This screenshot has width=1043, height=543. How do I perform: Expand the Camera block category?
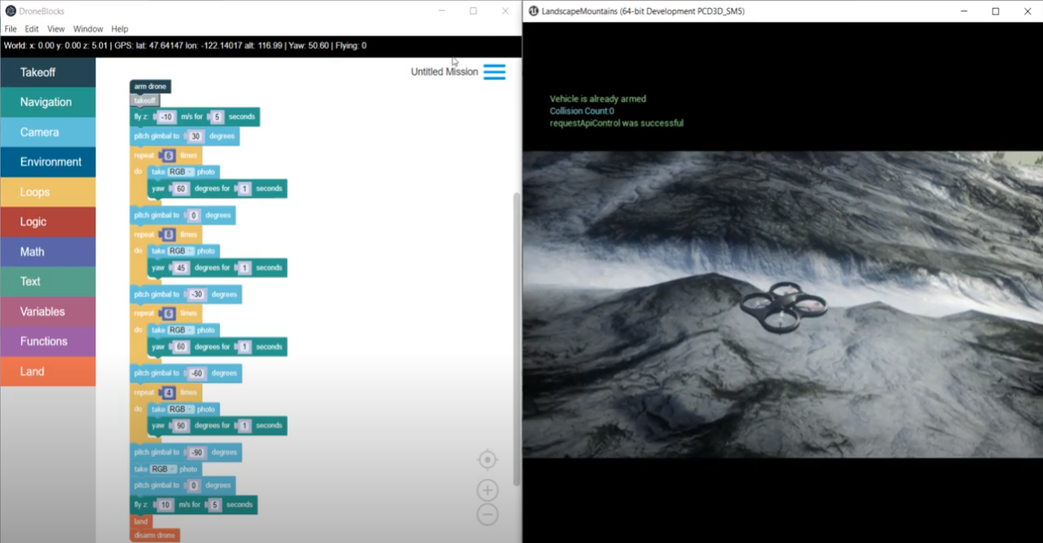pos(47,132)
